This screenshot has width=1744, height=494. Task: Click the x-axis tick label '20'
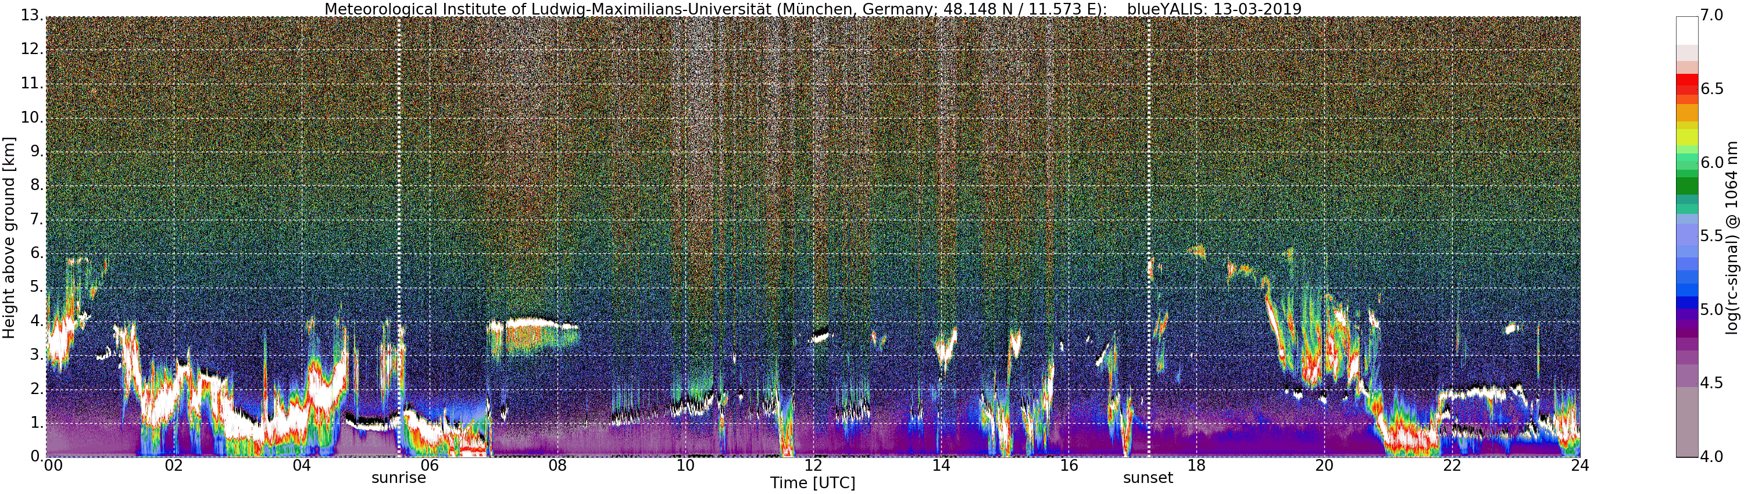coord(1325,466)
